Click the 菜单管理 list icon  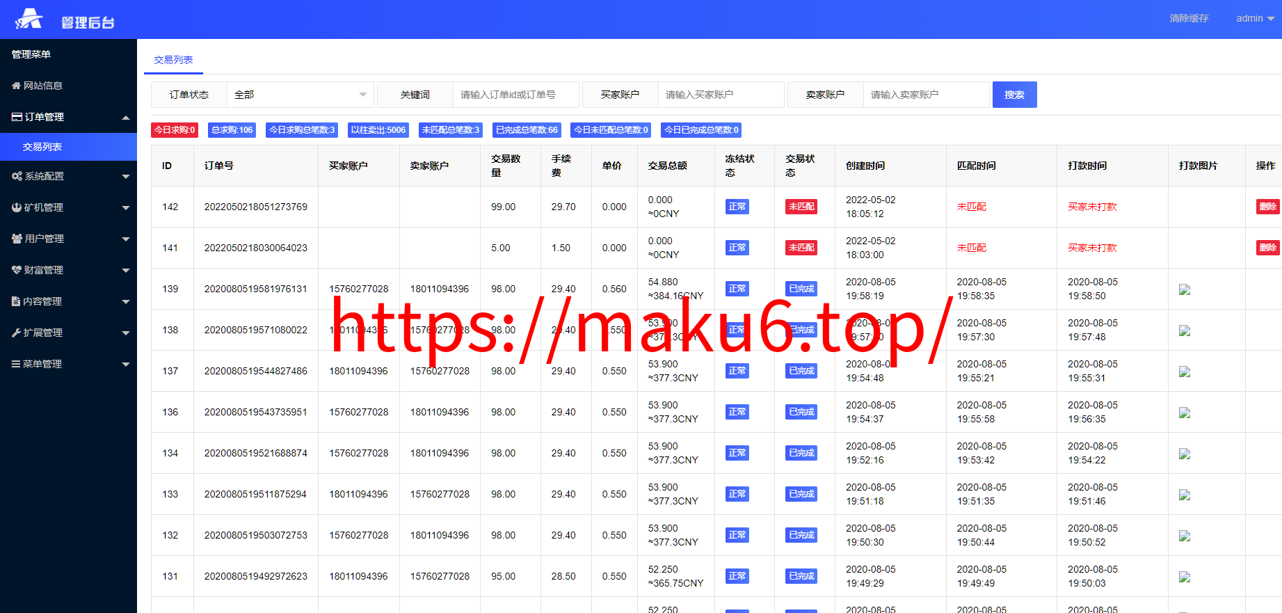coord(16,364)
